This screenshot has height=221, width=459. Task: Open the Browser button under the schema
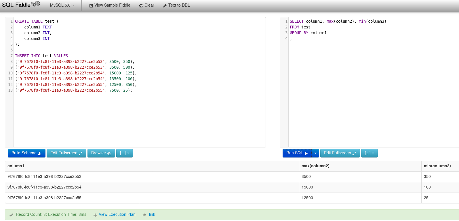coord(101,153)
